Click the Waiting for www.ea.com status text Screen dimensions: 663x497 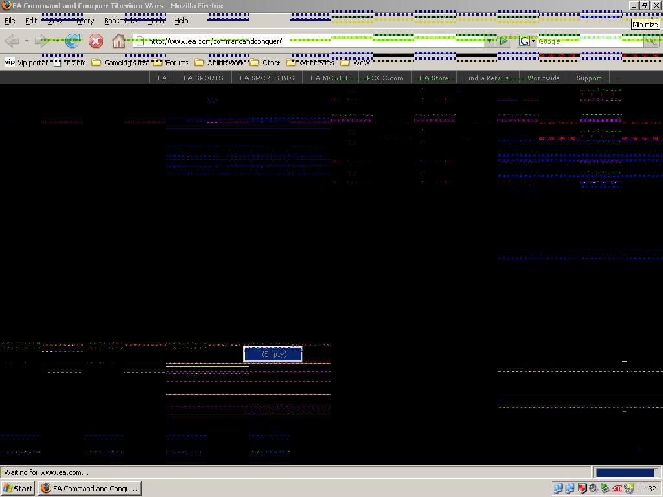click(x=47, y=472)
